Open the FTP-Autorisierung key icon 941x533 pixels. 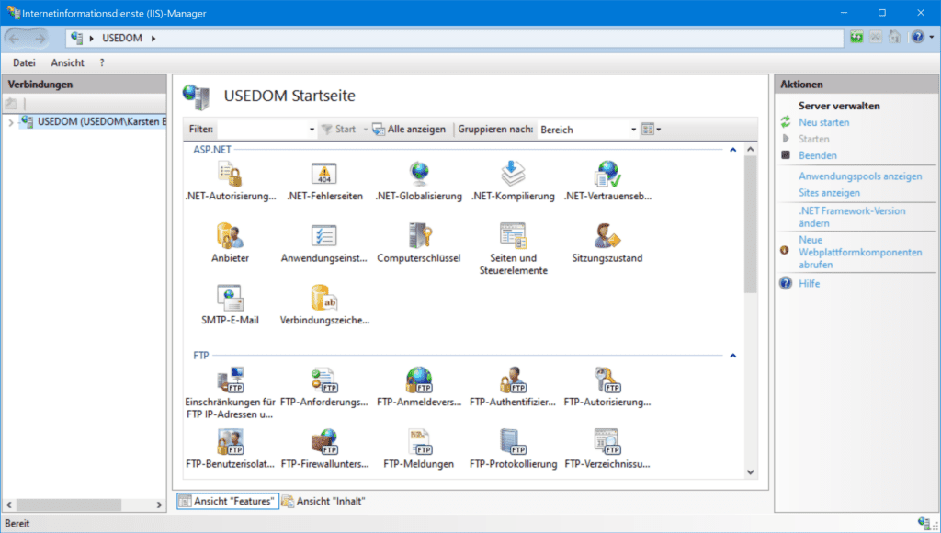tap(607, 380)
